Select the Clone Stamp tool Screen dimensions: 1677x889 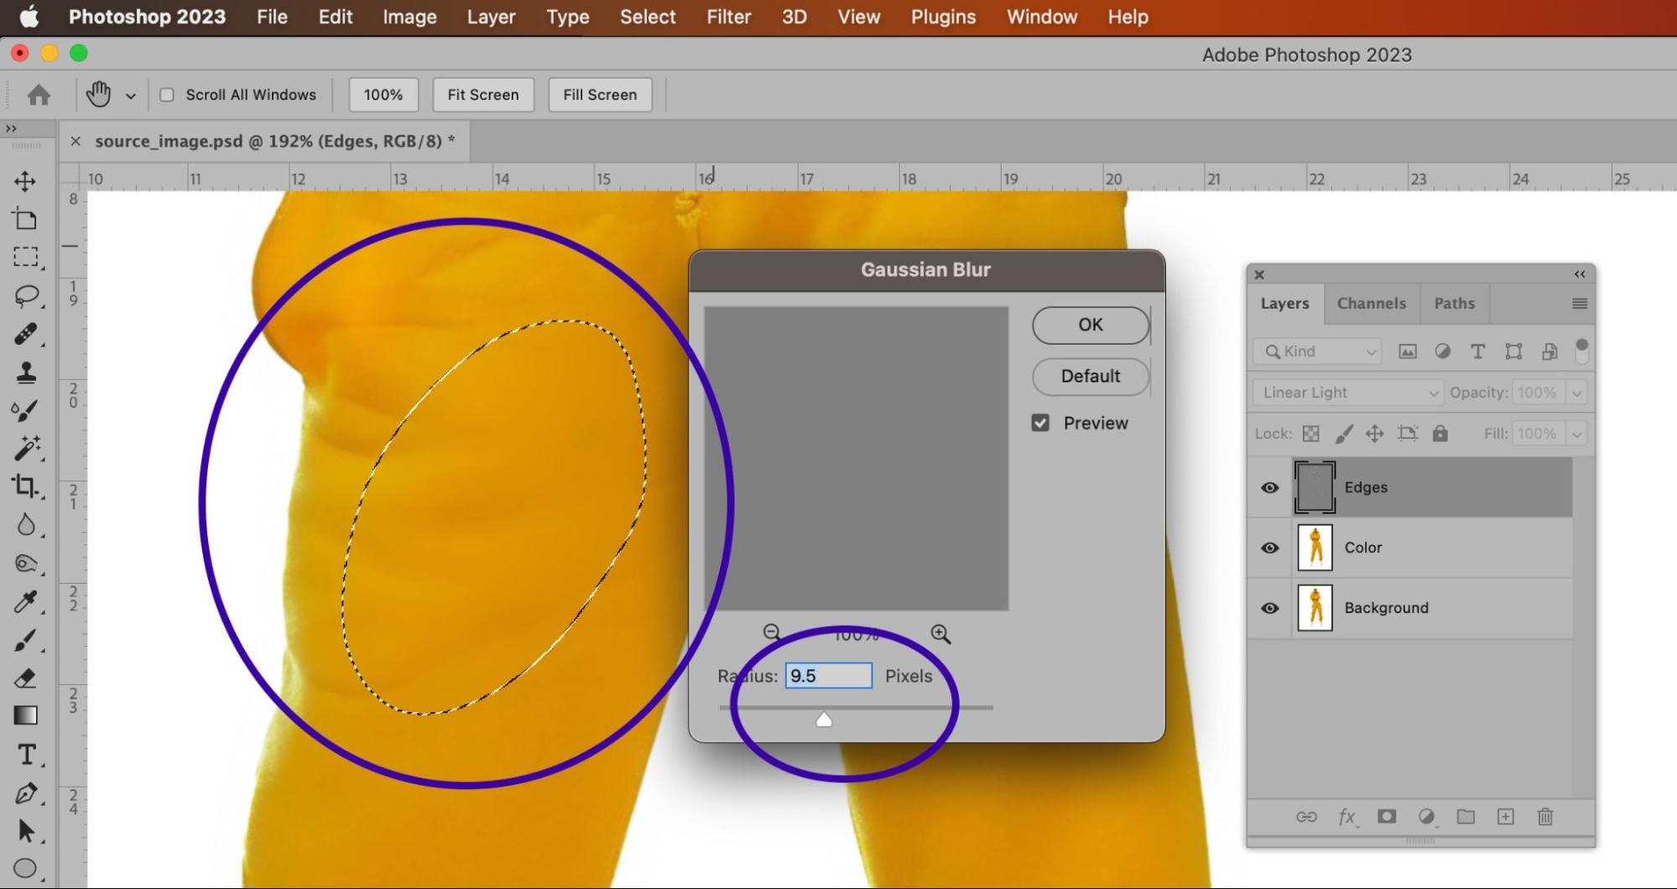pyautogui.click(x=25, y=372)
